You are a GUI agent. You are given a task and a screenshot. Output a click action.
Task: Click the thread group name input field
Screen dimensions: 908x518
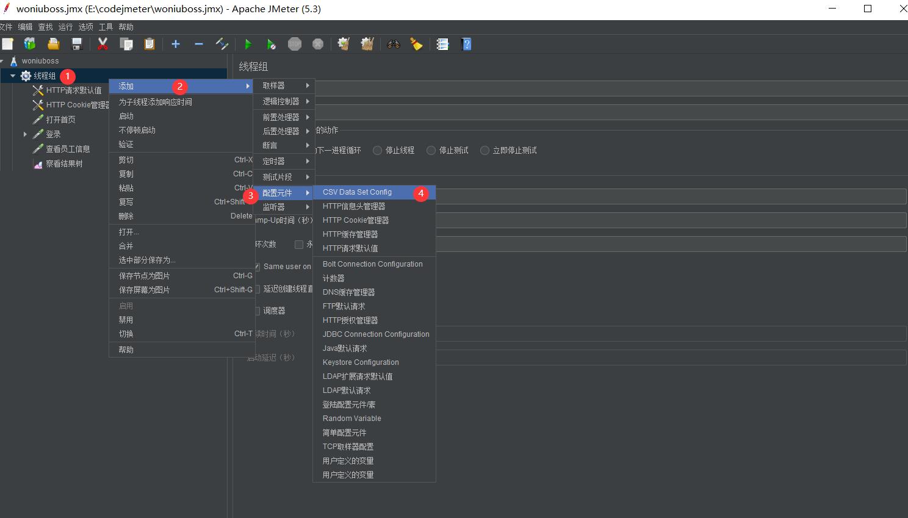pos(610,89)
